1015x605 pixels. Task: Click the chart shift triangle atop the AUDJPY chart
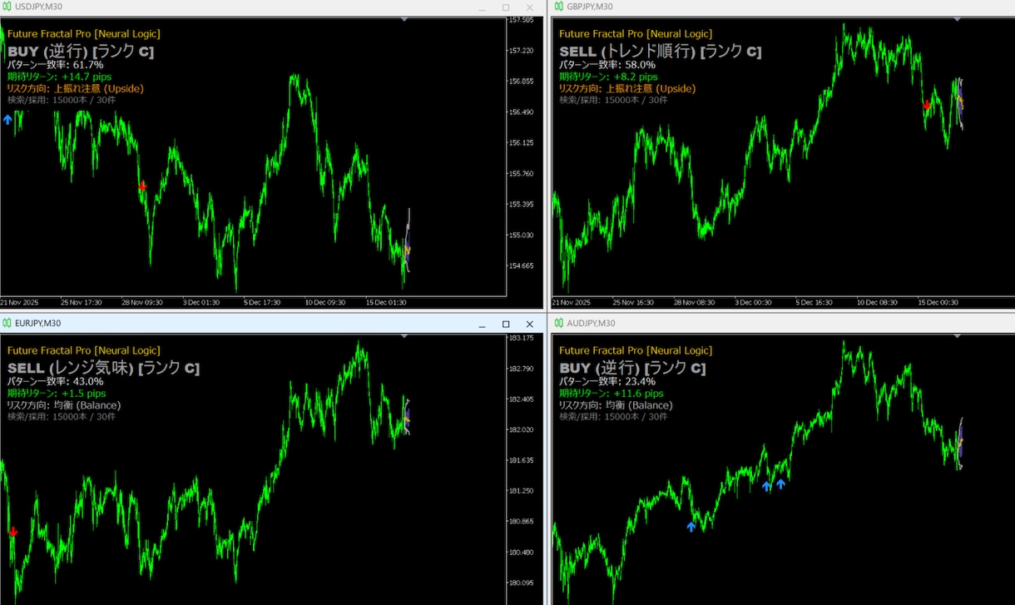coord(956,336)
